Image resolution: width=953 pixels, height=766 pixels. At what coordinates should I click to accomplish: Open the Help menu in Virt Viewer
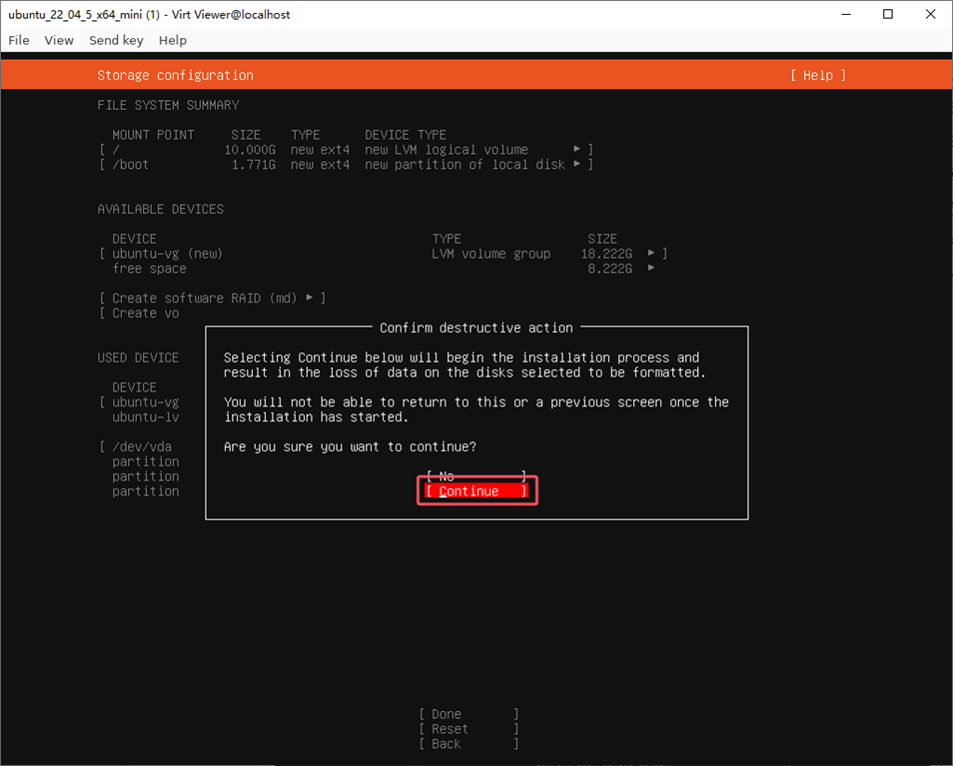(172, 40)
